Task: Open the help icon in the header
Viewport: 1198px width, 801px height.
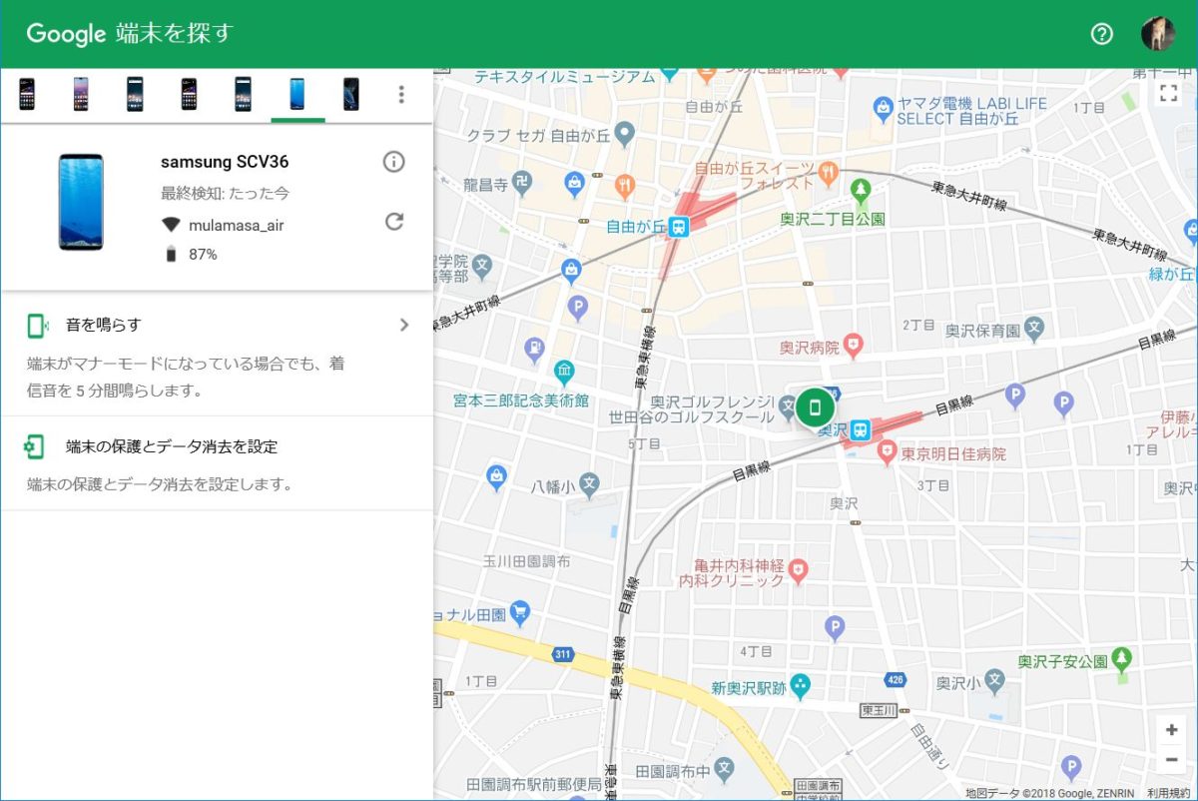Action: point(1101,34)
